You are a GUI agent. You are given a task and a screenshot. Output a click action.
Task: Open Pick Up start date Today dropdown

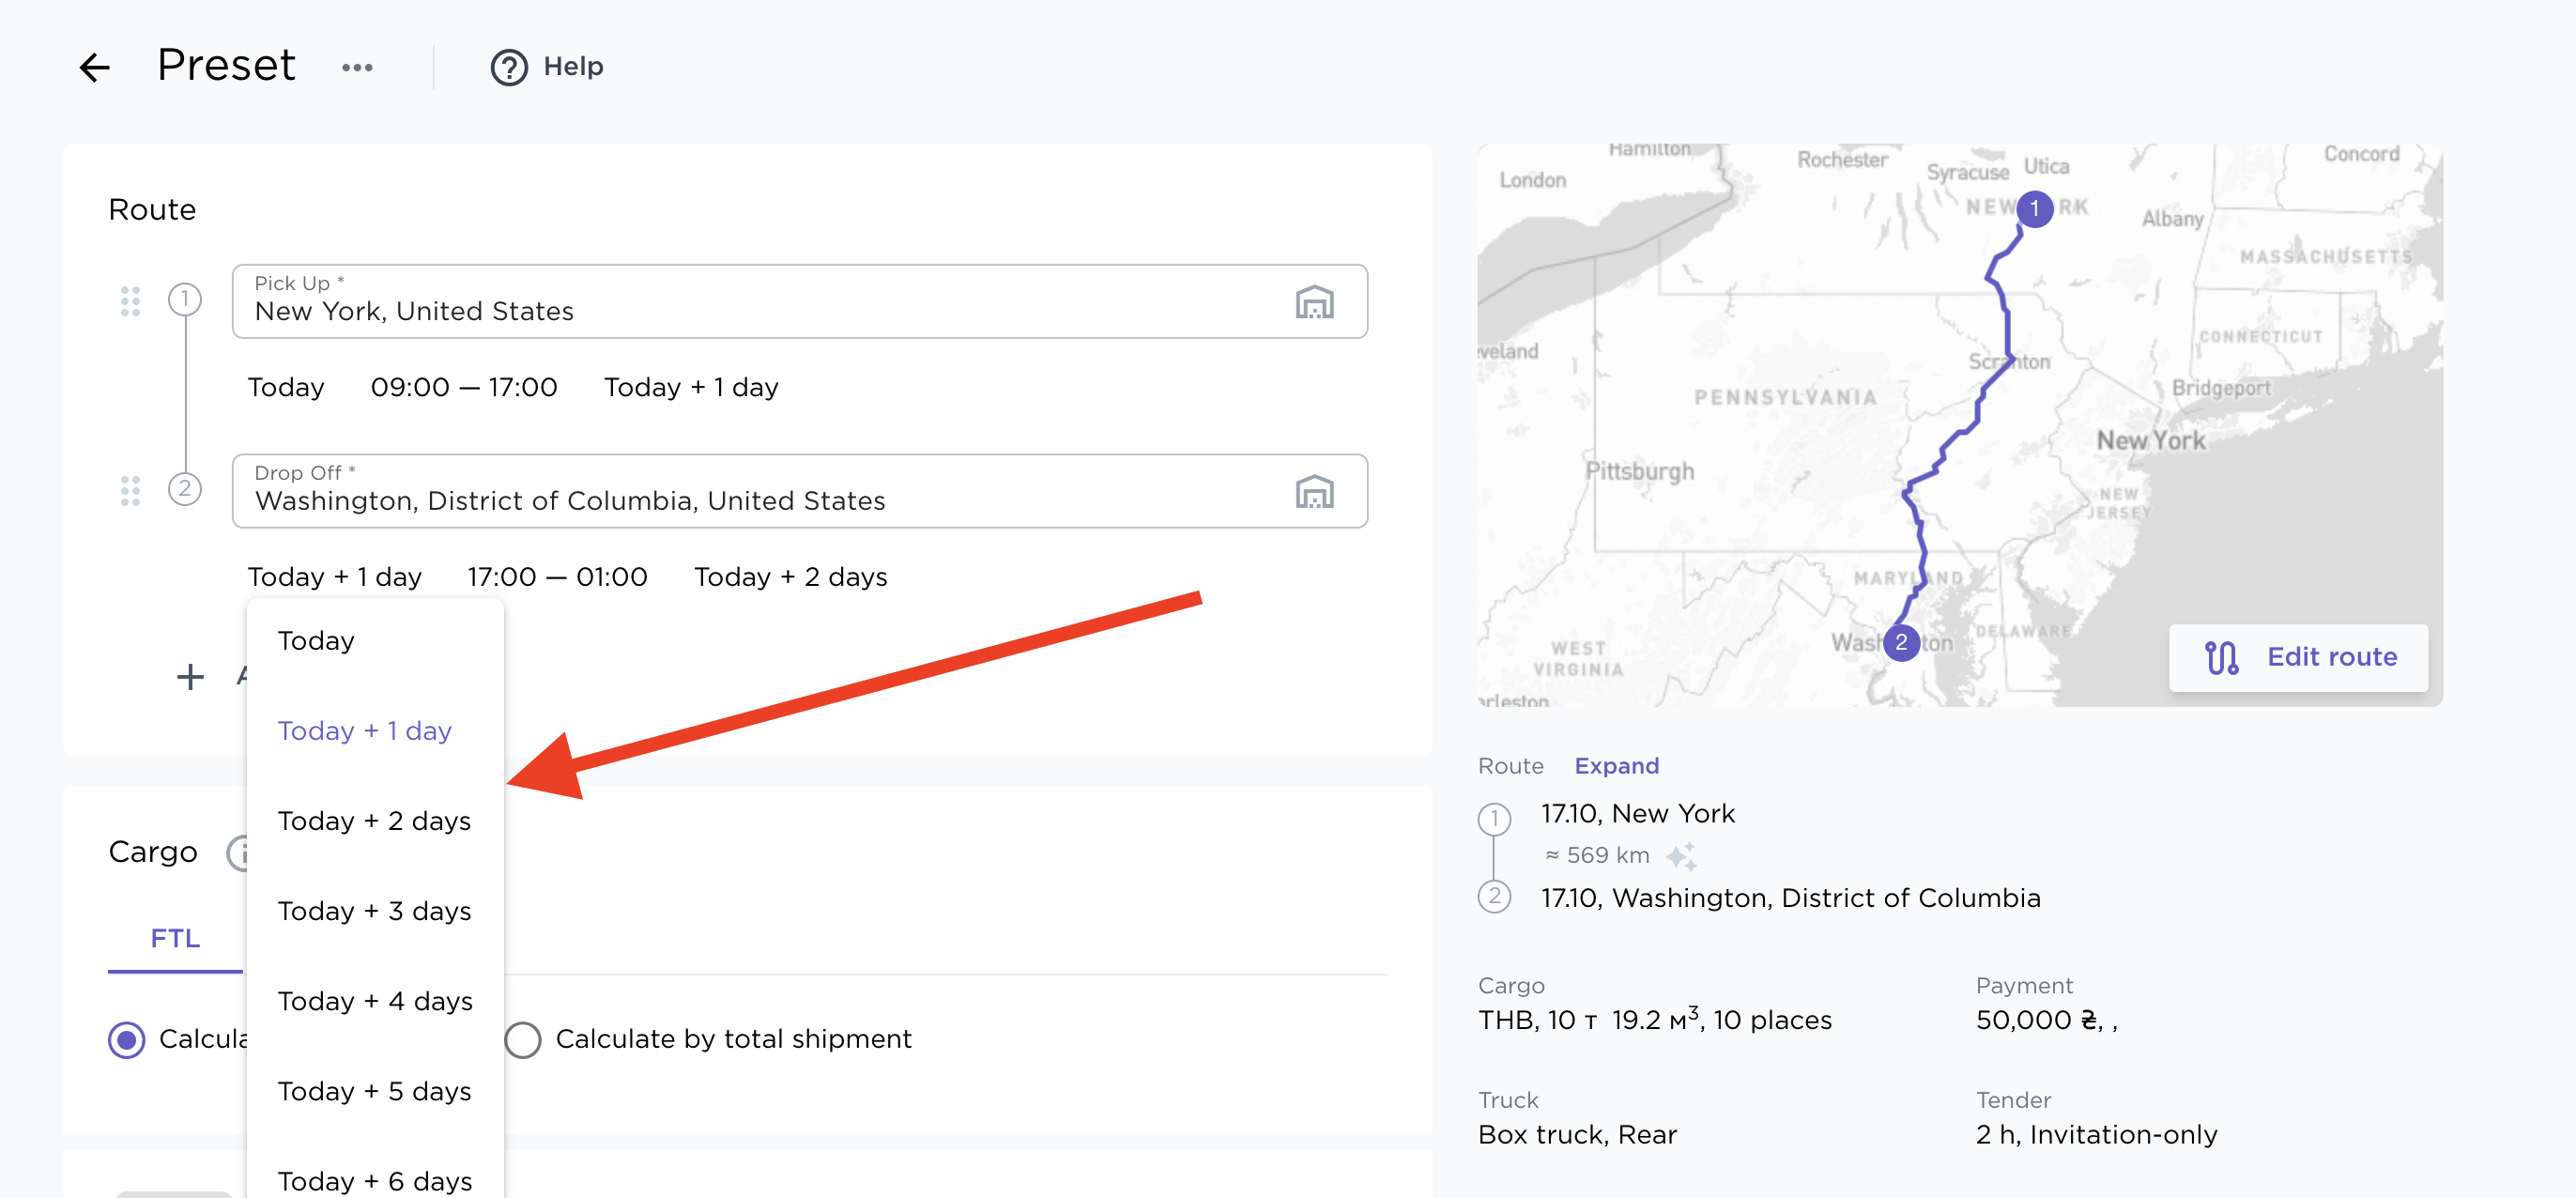(x=286, y=388)
